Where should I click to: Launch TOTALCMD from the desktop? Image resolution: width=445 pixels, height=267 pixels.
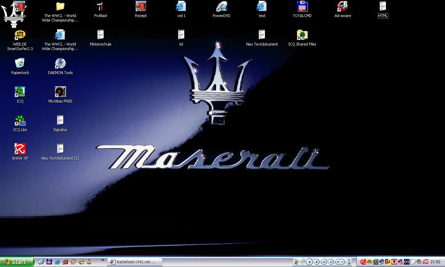click(302, 7)
